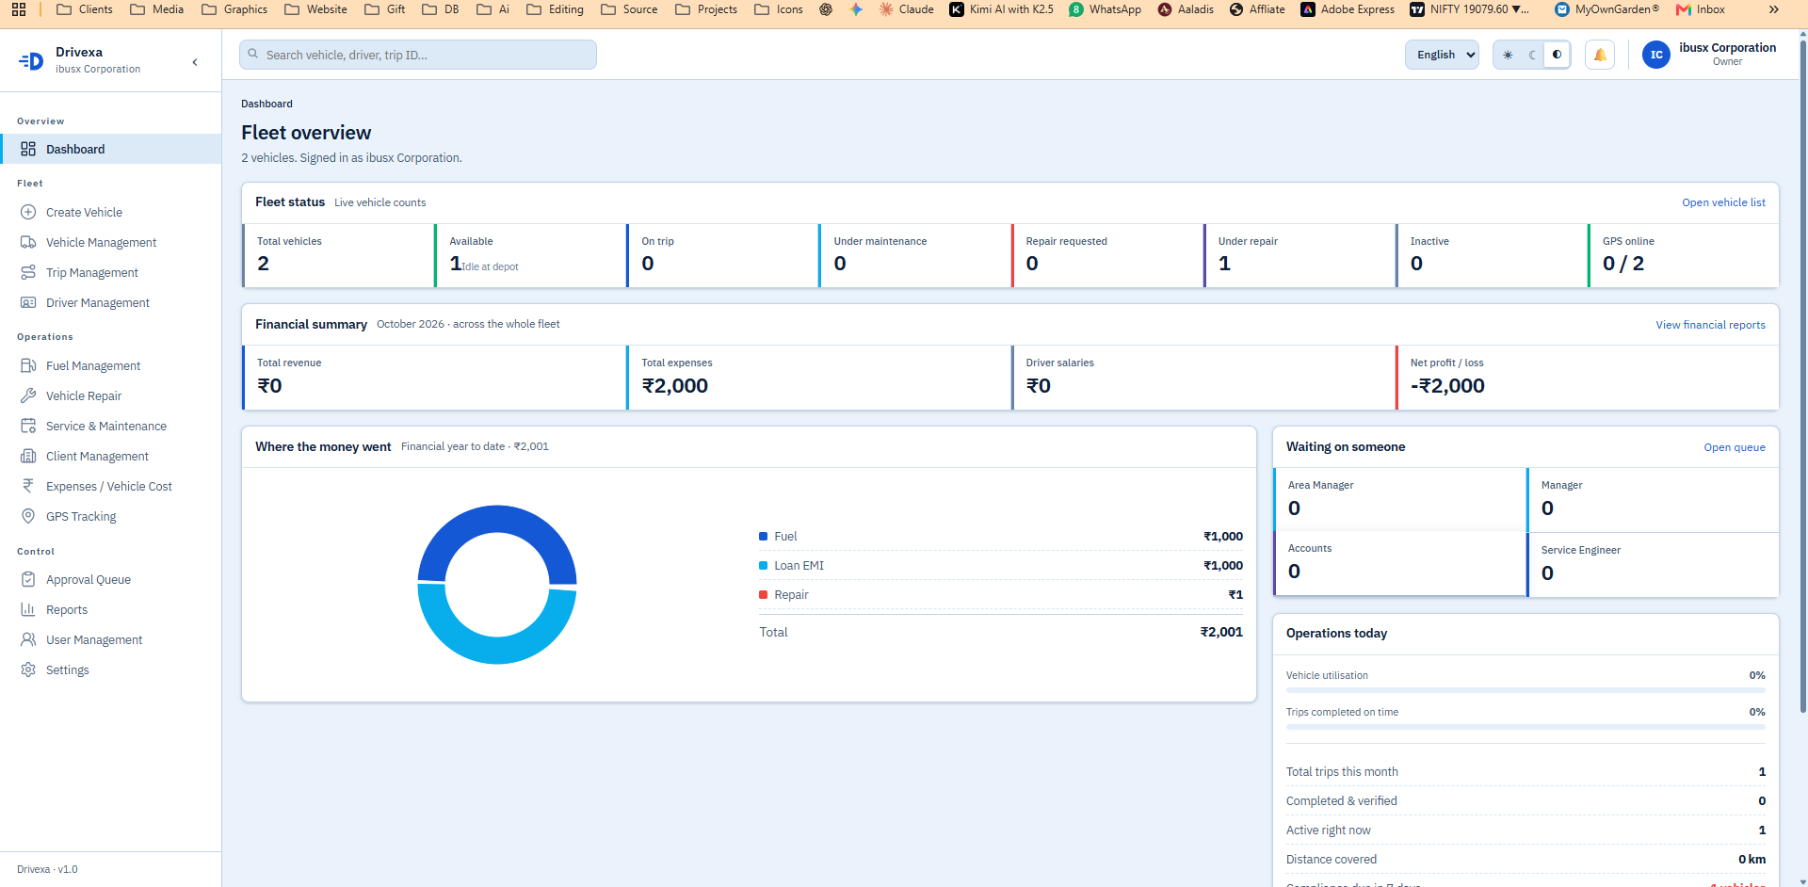Show more bookmarks with the double chevron
This screenshot has height=887, width=1808.
[x=1774, y=9]
